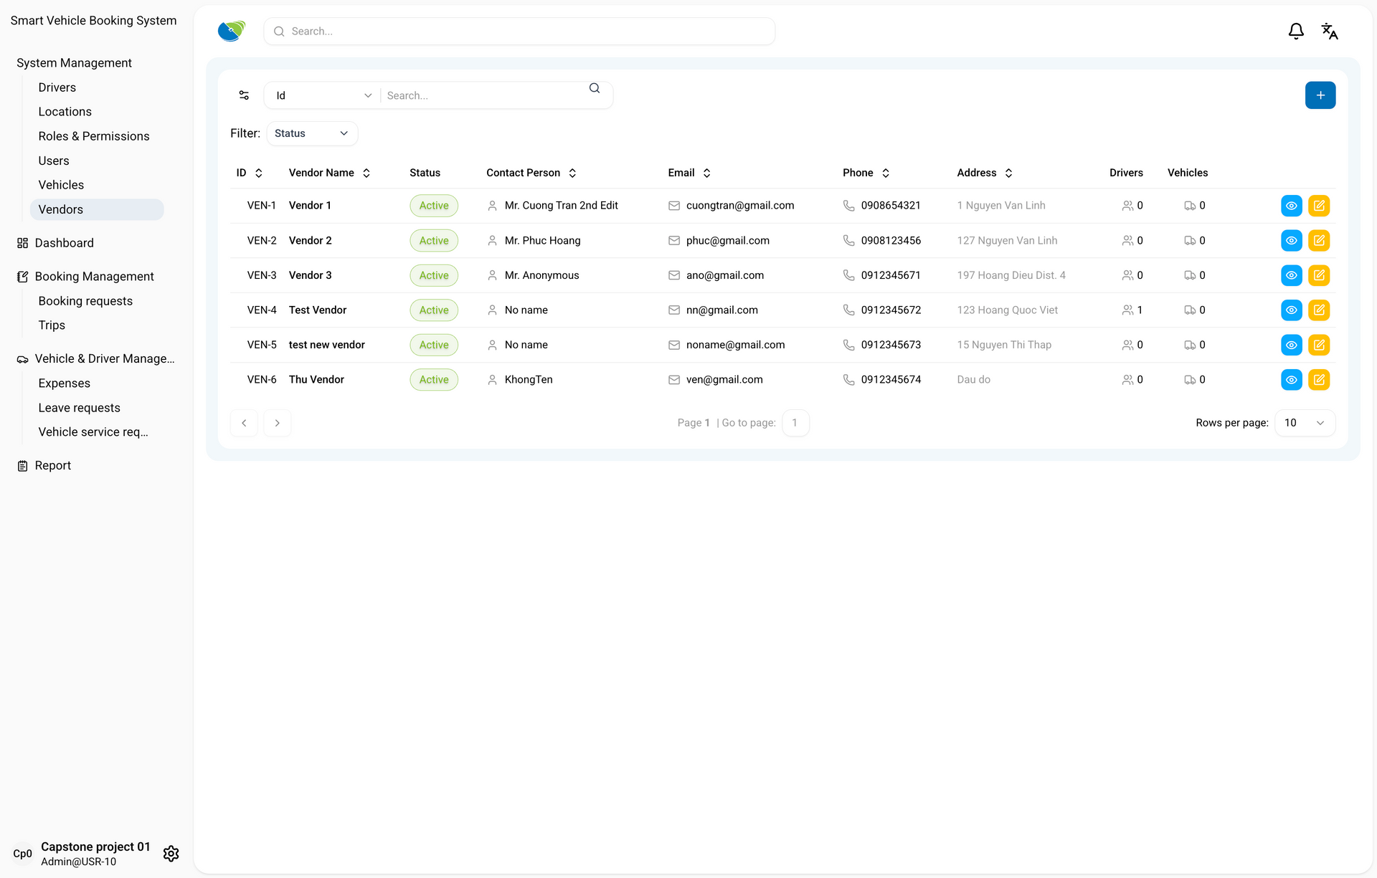View Vendor 1 details with the eye icon
This screenshot has width=1377, height=878.
pos(1291,206)
